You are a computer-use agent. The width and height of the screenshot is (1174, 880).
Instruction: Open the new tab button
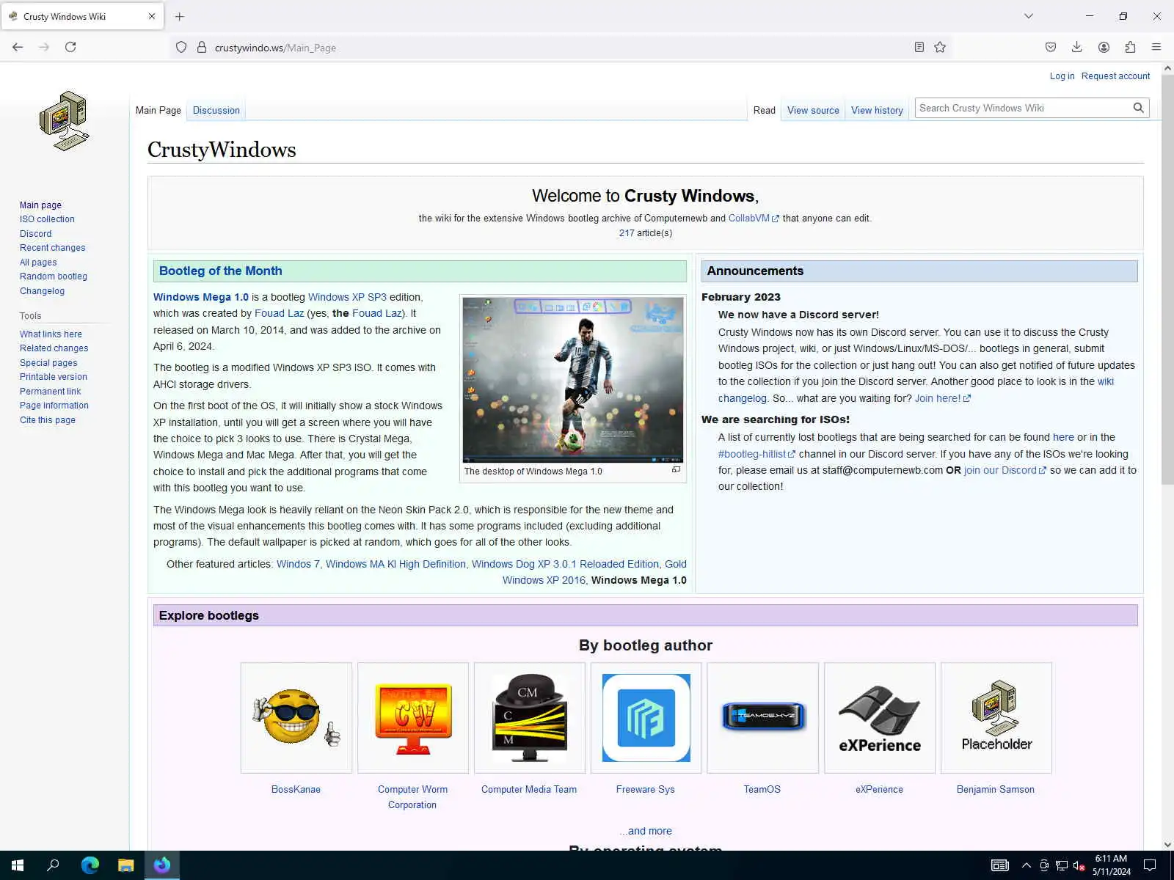tap(180, 16)
